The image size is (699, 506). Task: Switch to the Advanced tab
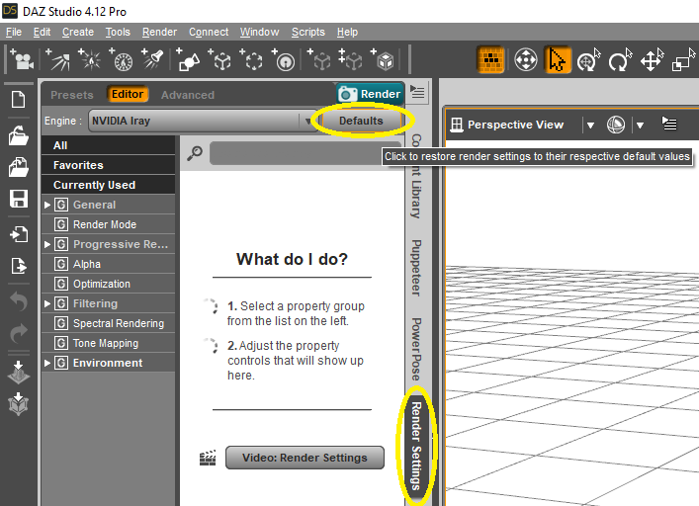188,95
